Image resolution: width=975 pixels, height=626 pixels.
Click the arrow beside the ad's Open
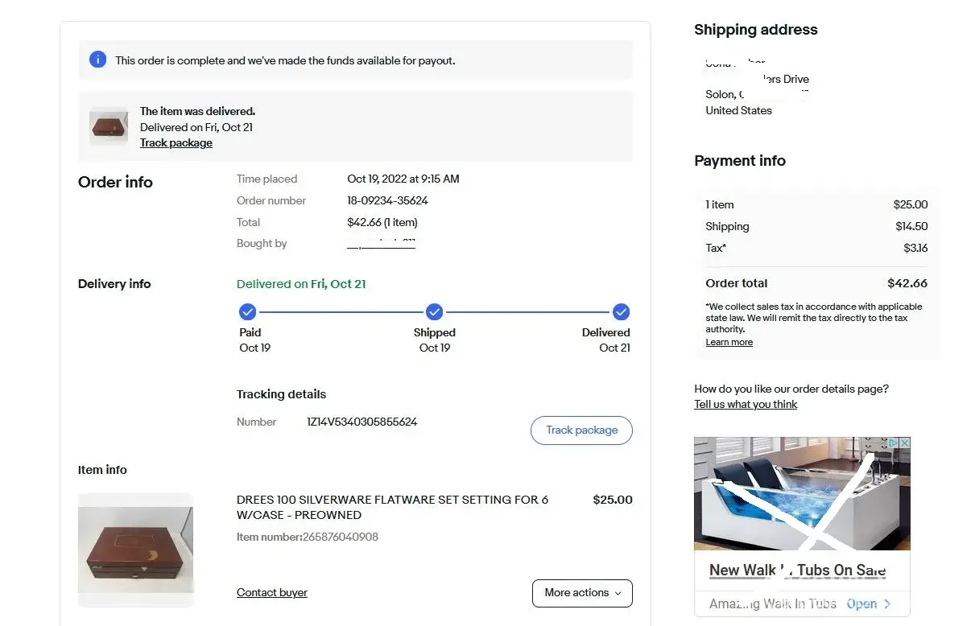887,603
